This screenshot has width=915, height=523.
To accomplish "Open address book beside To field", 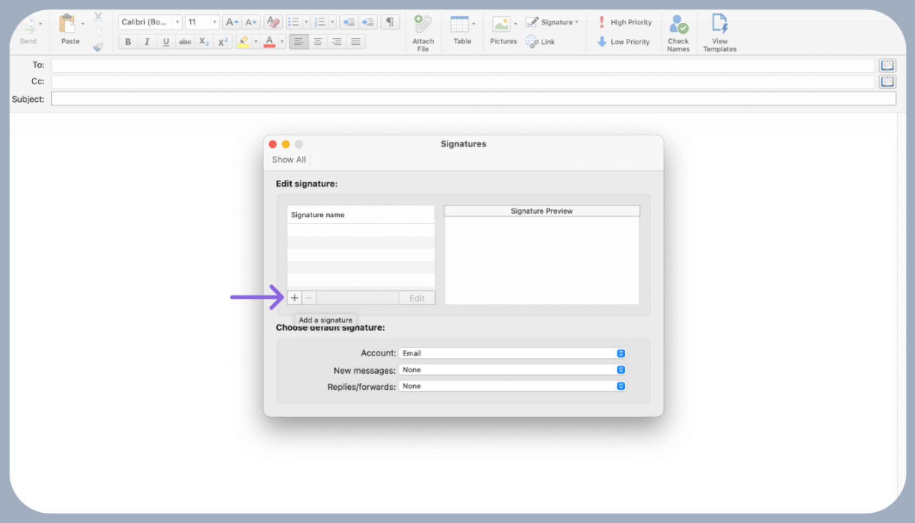I will tap(887, 65).
